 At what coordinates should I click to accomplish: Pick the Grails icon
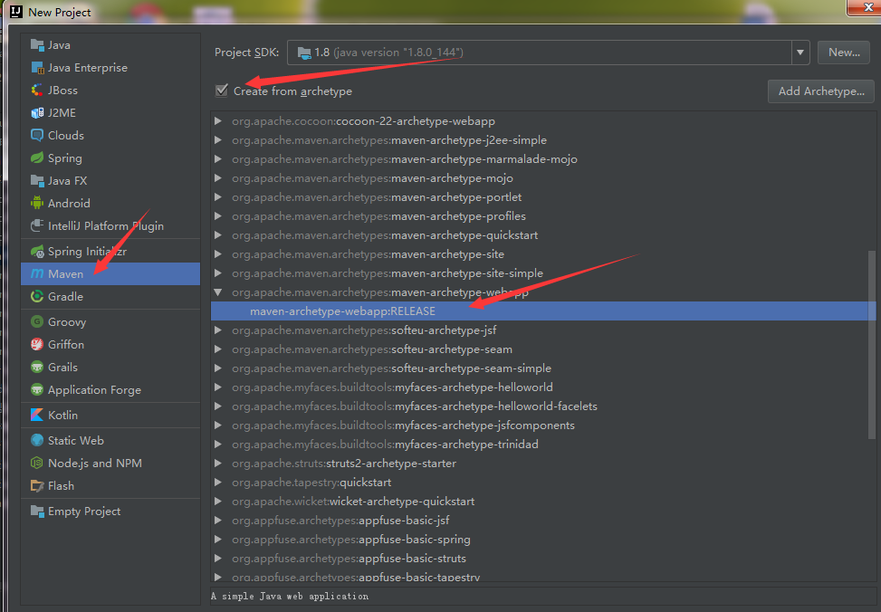tap(37, 367)
